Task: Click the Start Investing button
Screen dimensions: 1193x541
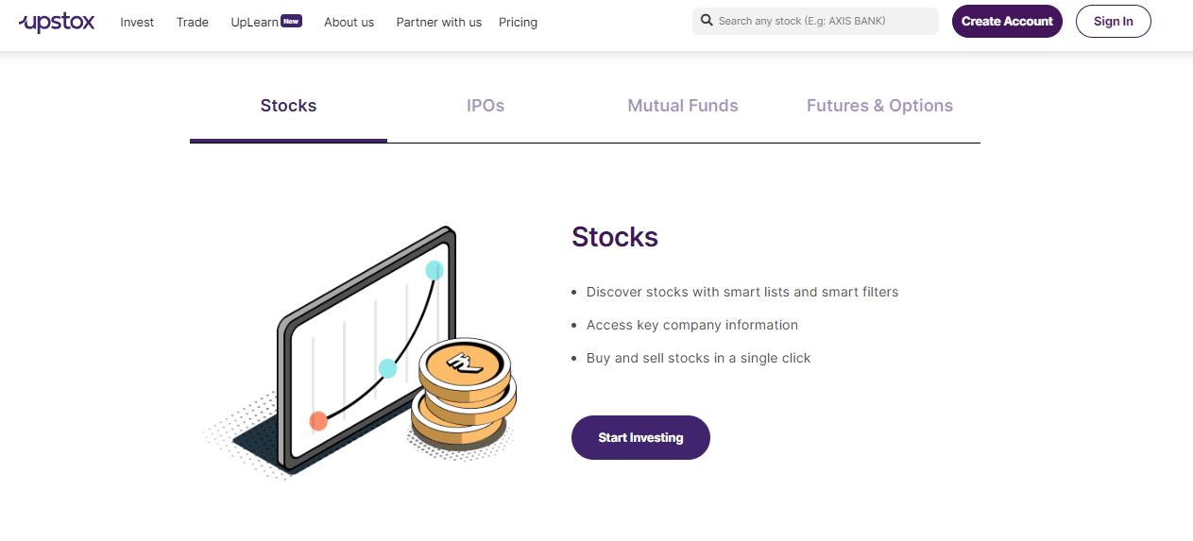Action: coord(640,438)
